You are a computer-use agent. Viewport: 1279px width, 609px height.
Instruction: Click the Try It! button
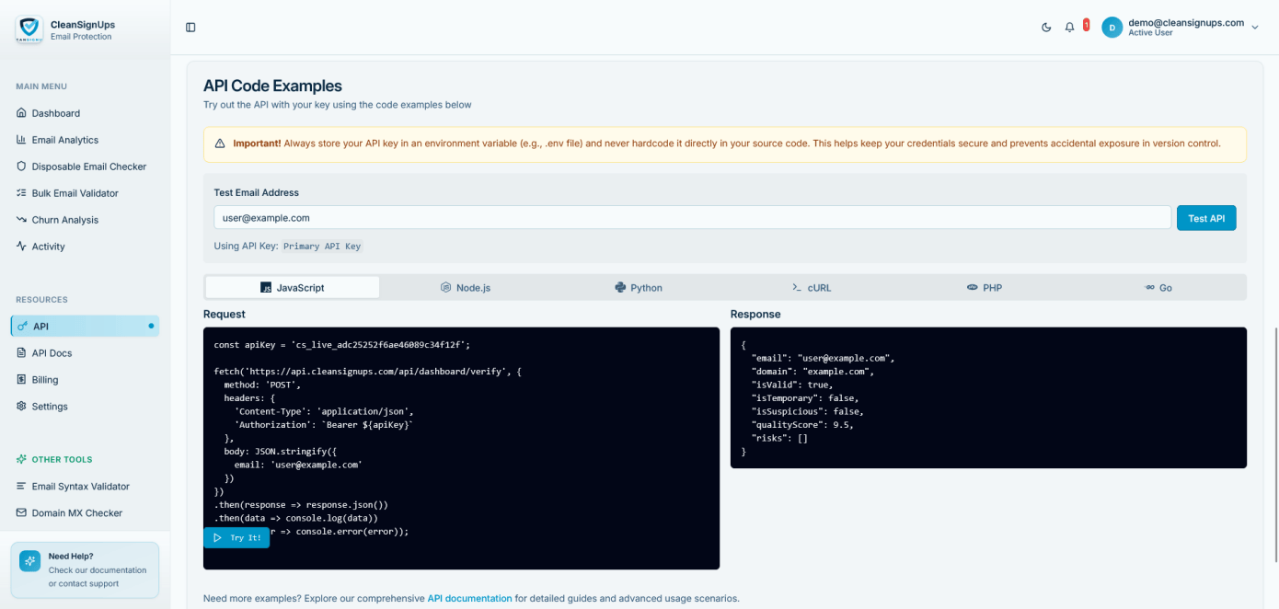[236, 538]
